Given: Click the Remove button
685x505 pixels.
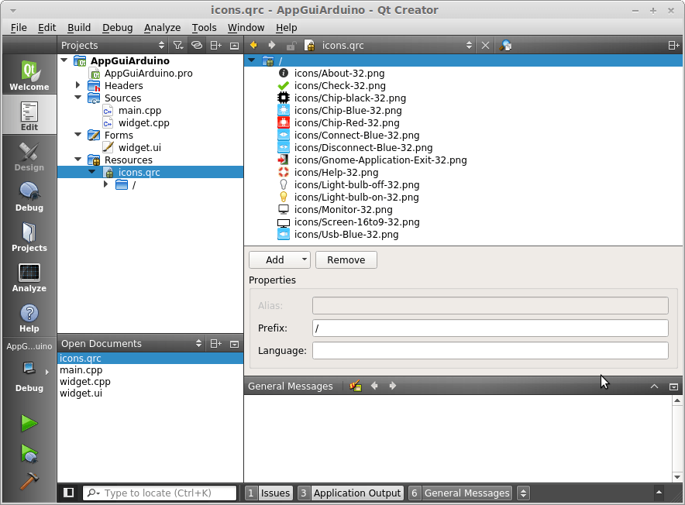Looking at the screenshot, I should (346, 260).
